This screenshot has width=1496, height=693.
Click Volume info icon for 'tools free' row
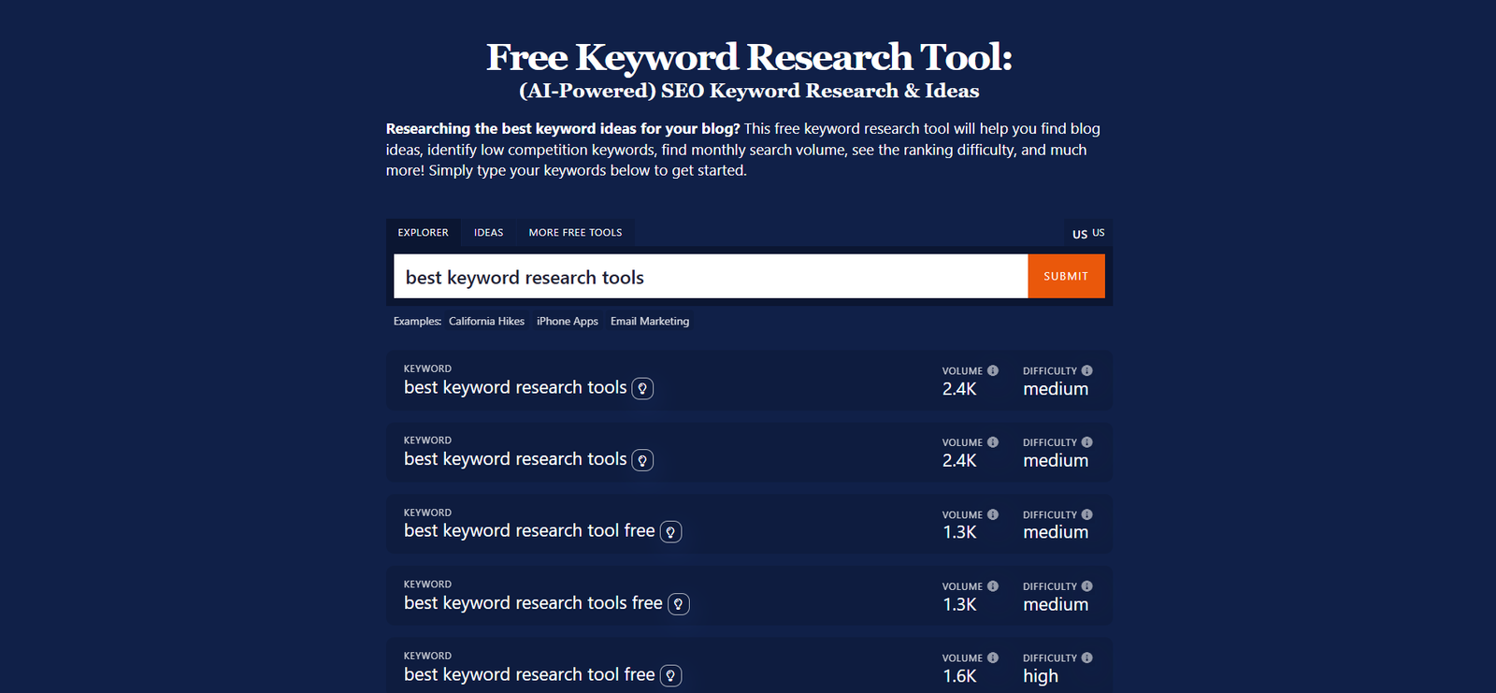(993, 586)
